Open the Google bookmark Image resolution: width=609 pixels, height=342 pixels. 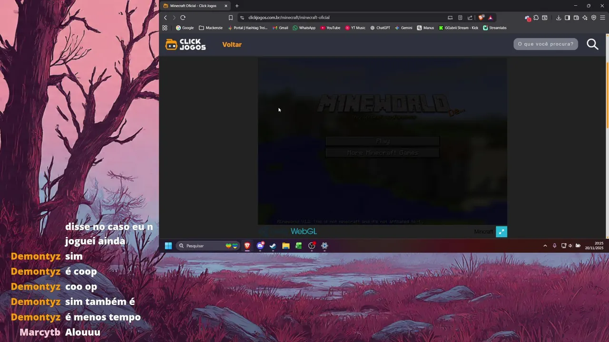[x=185, y=28]
